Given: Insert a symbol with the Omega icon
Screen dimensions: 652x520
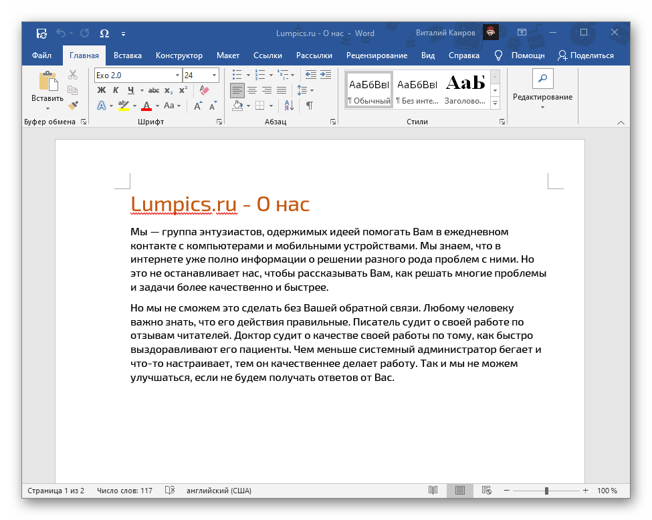Looking at the screenshot, I should (x=104, y=33).
